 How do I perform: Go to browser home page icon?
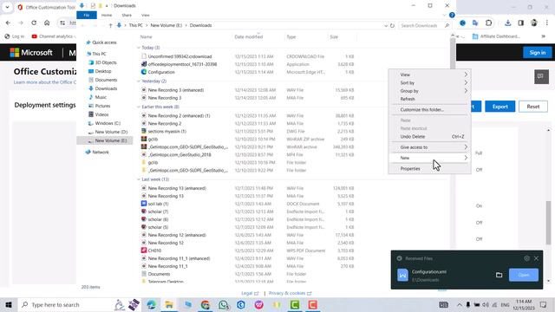(47, 23)
